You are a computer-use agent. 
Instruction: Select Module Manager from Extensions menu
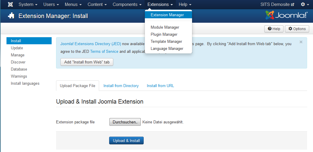[x=165, y=27]
